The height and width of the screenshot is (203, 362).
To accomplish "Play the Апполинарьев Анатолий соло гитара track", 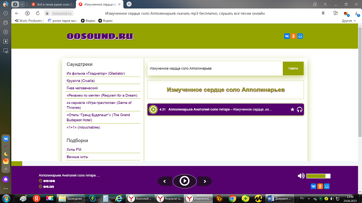I will tap(153, 109).
